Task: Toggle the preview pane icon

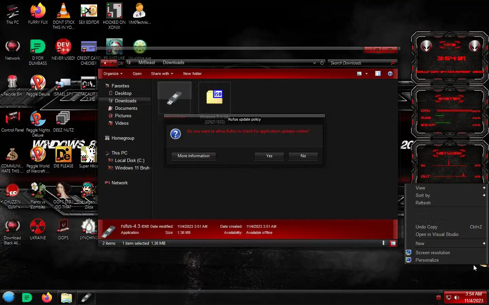Action: pyautogui.click(x=378, y=74)
